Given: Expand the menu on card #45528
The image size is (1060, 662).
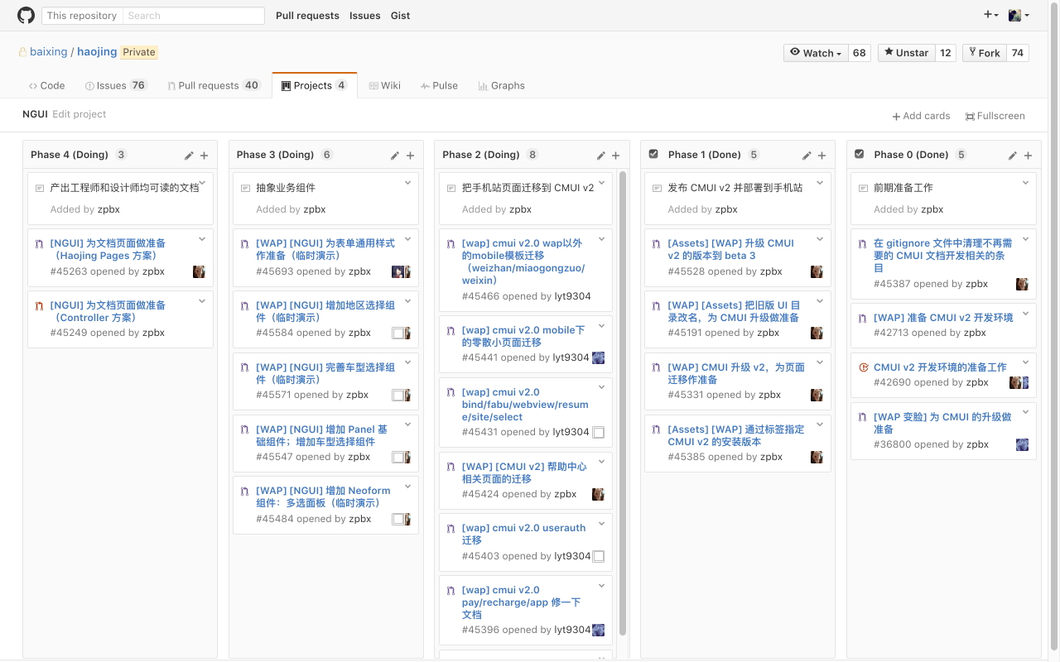Looking at the screenshot, I should coord(820,240).
